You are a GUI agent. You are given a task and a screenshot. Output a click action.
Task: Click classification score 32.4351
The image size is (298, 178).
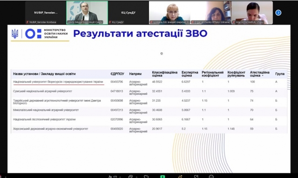click(157, 91)
